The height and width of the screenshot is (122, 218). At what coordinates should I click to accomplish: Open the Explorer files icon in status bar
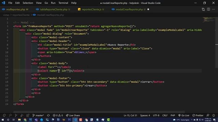(4, 115)
